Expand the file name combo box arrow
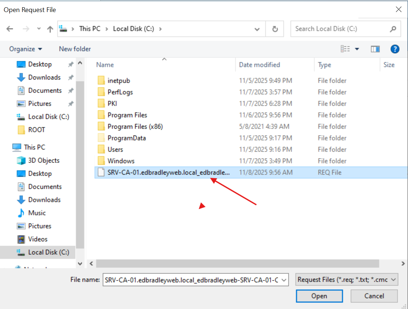Viewport: 408px width, 309px height. tap(283, 279)
